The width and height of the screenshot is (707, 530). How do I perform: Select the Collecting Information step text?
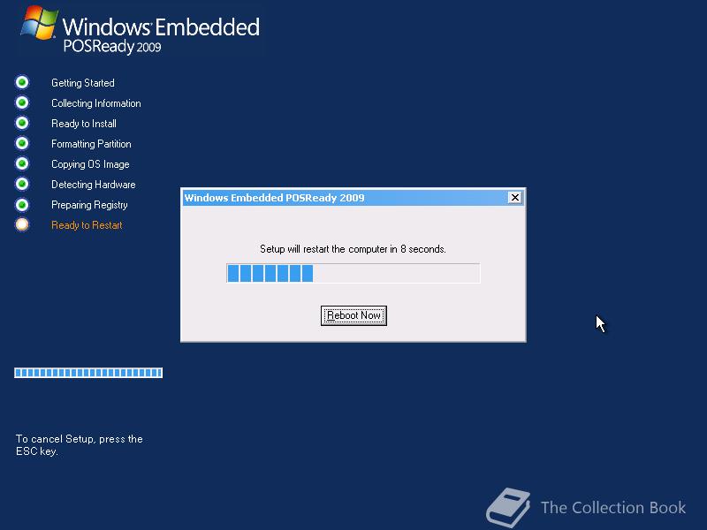pos(96,103)
